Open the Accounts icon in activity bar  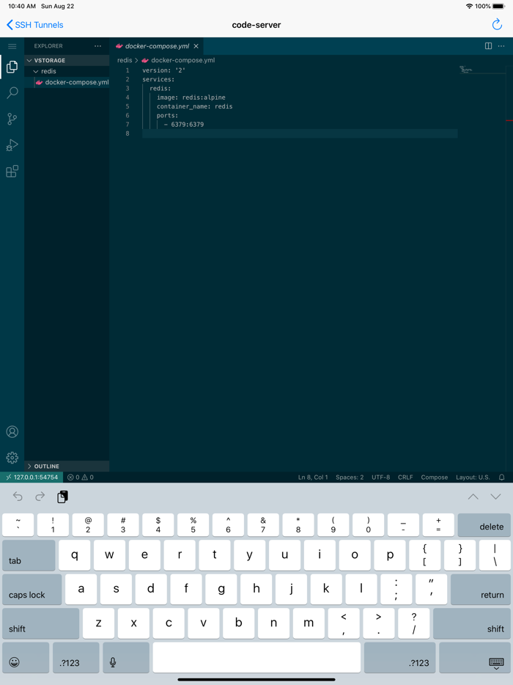(x=12, y=432)
